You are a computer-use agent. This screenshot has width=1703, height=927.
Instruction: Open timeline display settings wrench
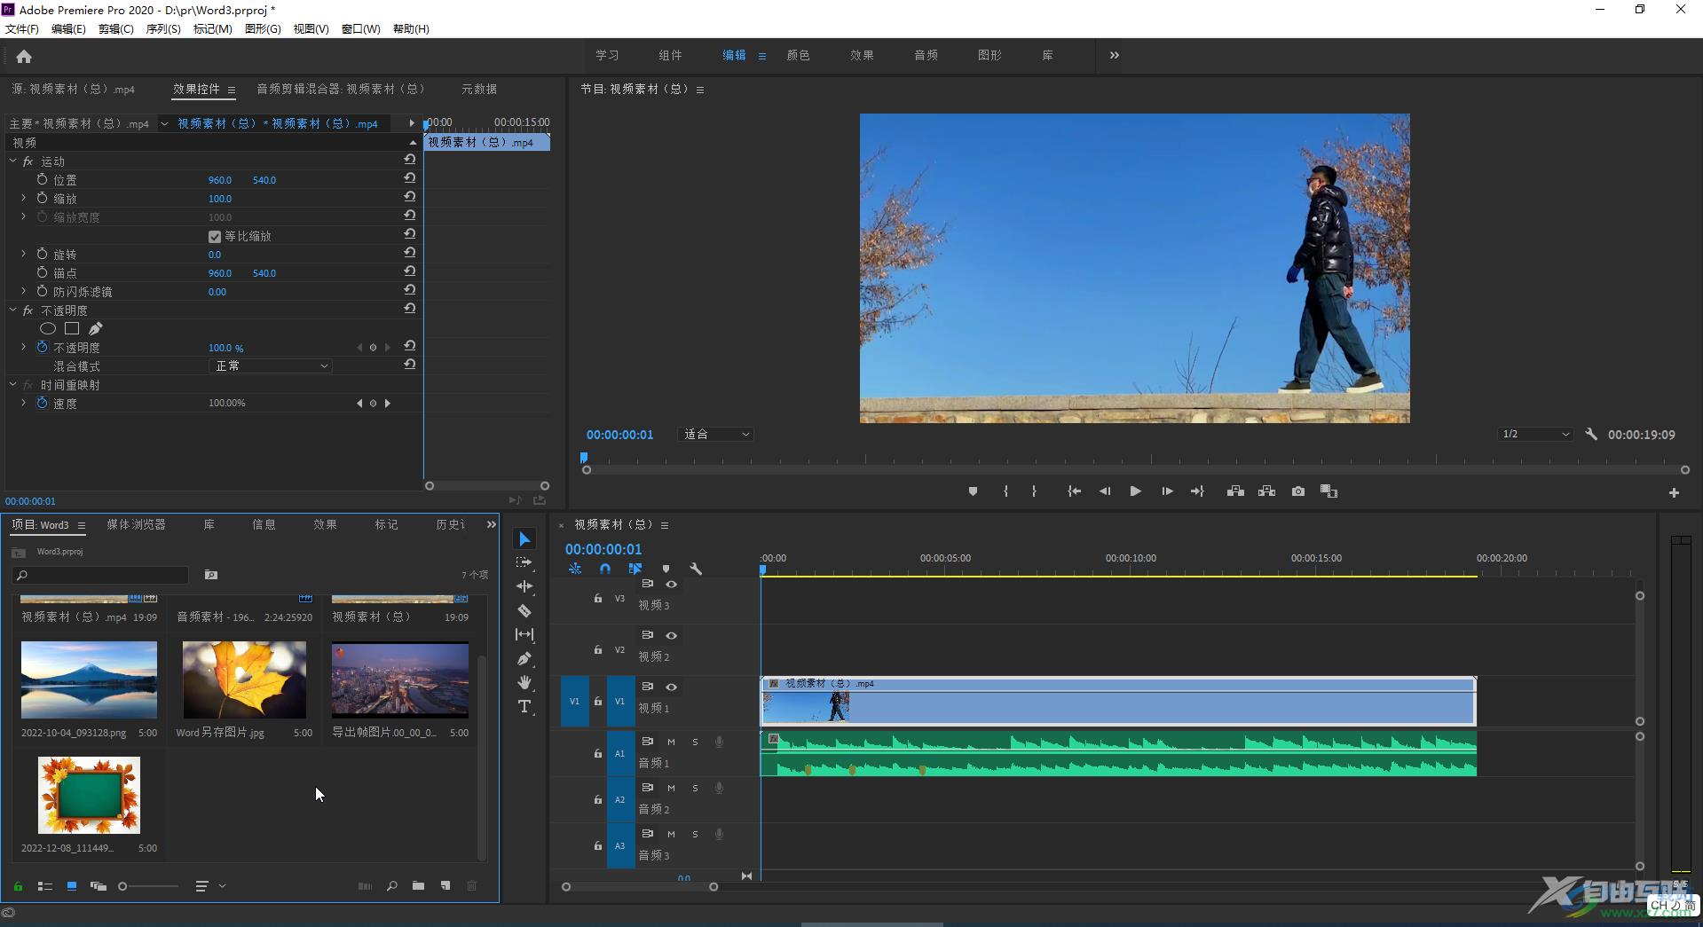tap(696, 569)
